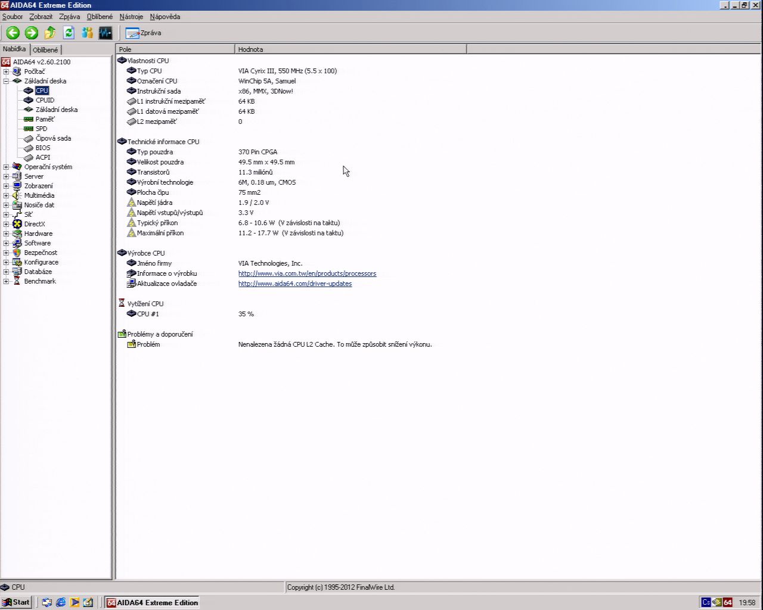Click the benchmark graph toolbar icon
Image resolution: width=763 pixels, height=610 pixels.
tap(106, 33)
